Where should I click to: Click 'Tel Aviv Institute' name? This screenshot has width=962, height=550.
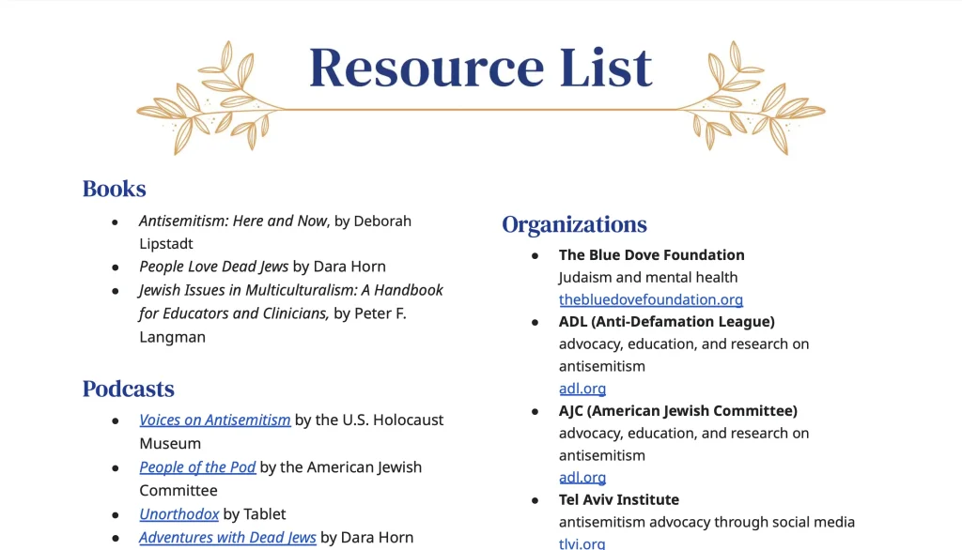tap(618, 499)
